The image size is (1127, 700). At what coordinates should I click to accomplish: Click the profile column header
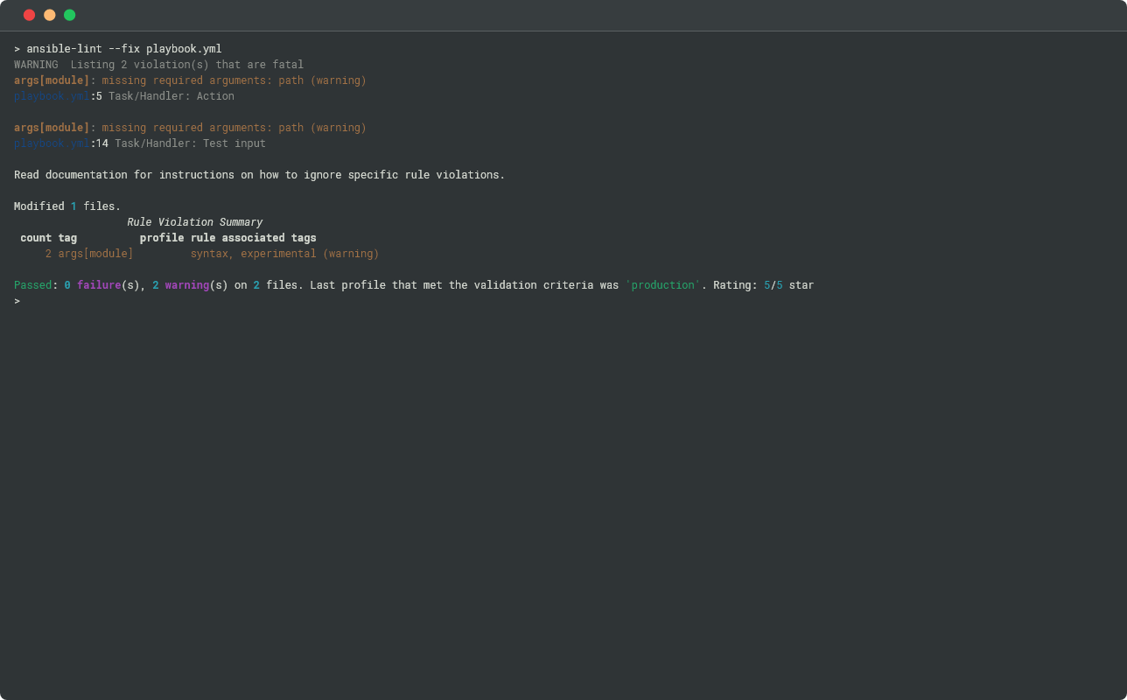(x=162, y=238)
